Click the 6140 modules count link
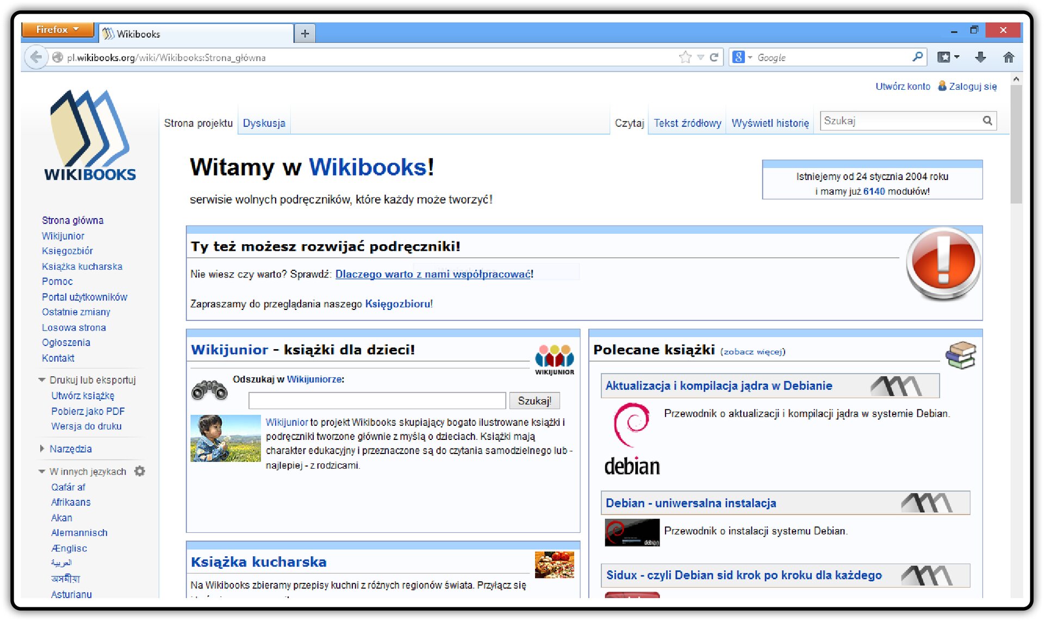The image size is (1044, 621). pos(874,191)
